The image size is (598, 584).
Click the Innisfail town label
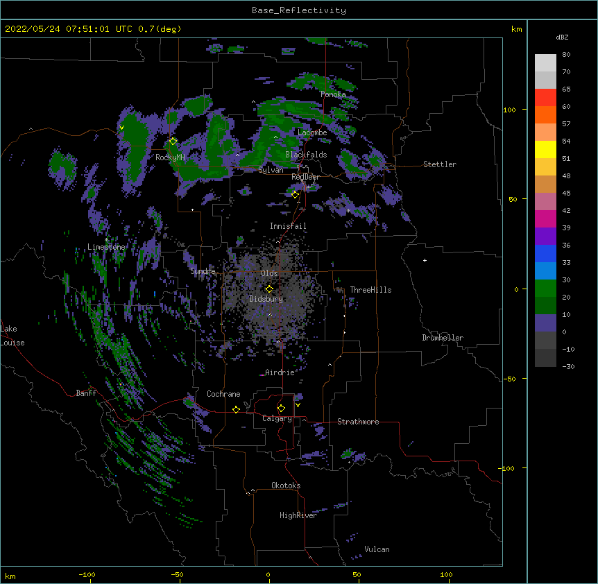tap(288, 226)
